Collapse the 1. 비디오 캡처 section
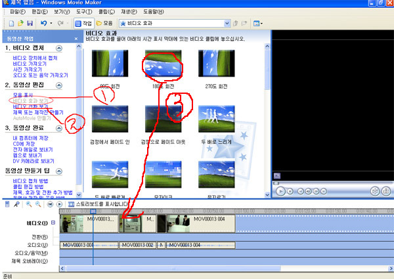This screenshot has width=394, height=279. [59, 48]
